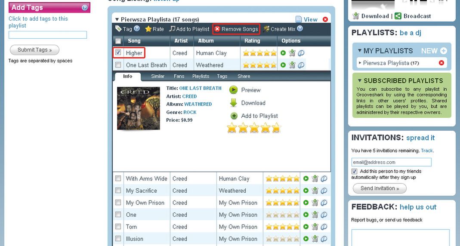Click the help icon beside Tag
The width and height of the screenshot is (460, 246).
pyautogui.click(x=137, y=28)
